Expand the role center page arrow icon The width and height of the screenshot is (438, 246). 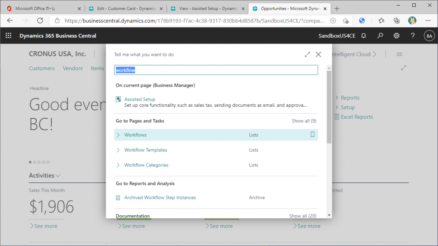coord(404,68)
